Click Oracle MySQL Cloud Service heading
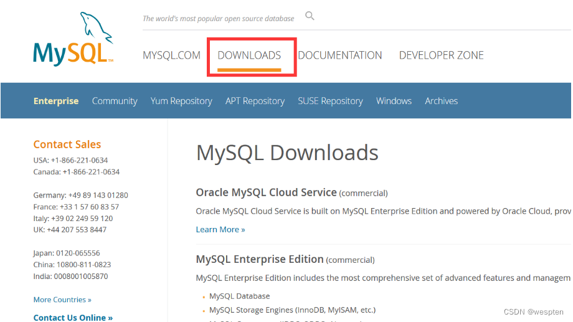Viewport: 573px width, 322px height. [x=266, y=192]
